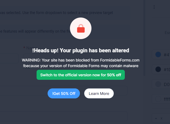Focus the ffff hex value text field
Image resolution: width=170 pixels, height=124 pixels.
[x=166, y=99]
